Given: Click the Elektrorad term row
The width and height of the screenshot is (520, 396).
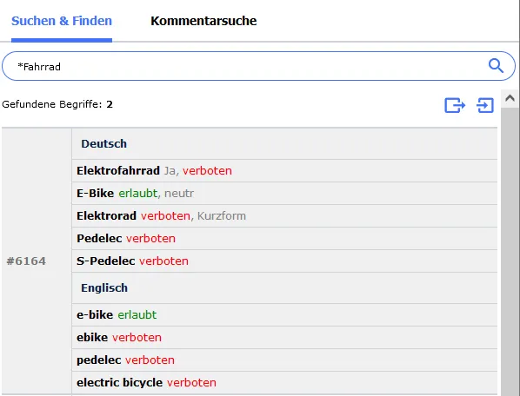Looking at the screenshot, I should click(284, 216).
